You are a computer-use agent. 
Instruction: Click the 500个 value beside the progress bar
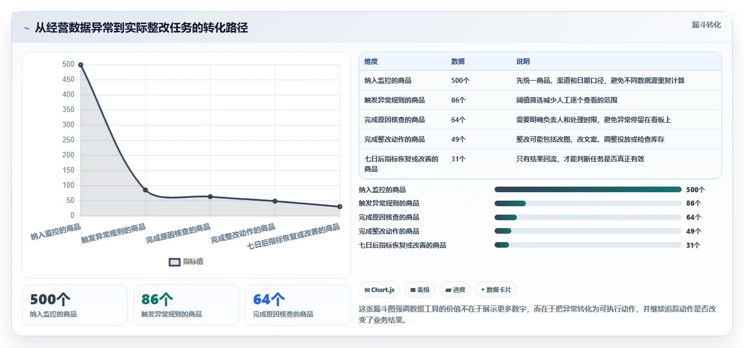tap(695, 190)
